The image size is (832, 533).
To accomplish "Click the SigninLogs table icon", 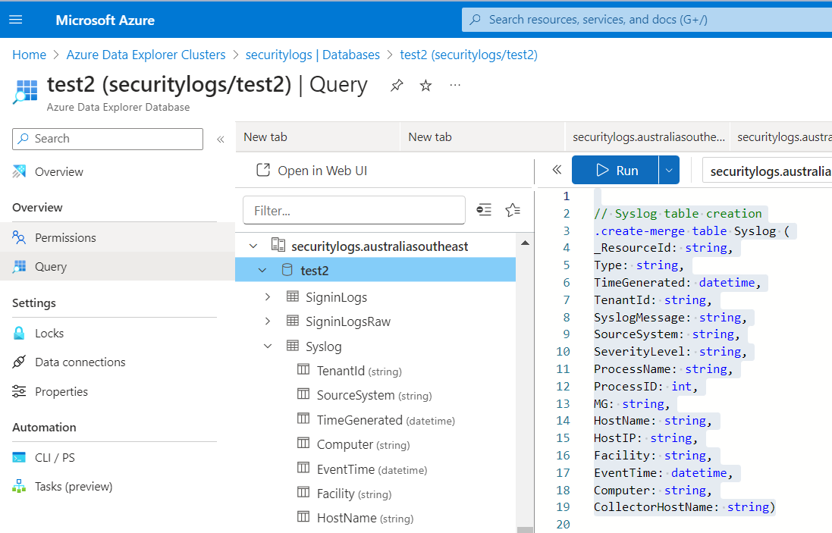I will click(292, 296).
